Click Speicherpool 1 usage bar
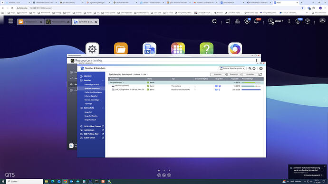328x184 pixels. 251,83
